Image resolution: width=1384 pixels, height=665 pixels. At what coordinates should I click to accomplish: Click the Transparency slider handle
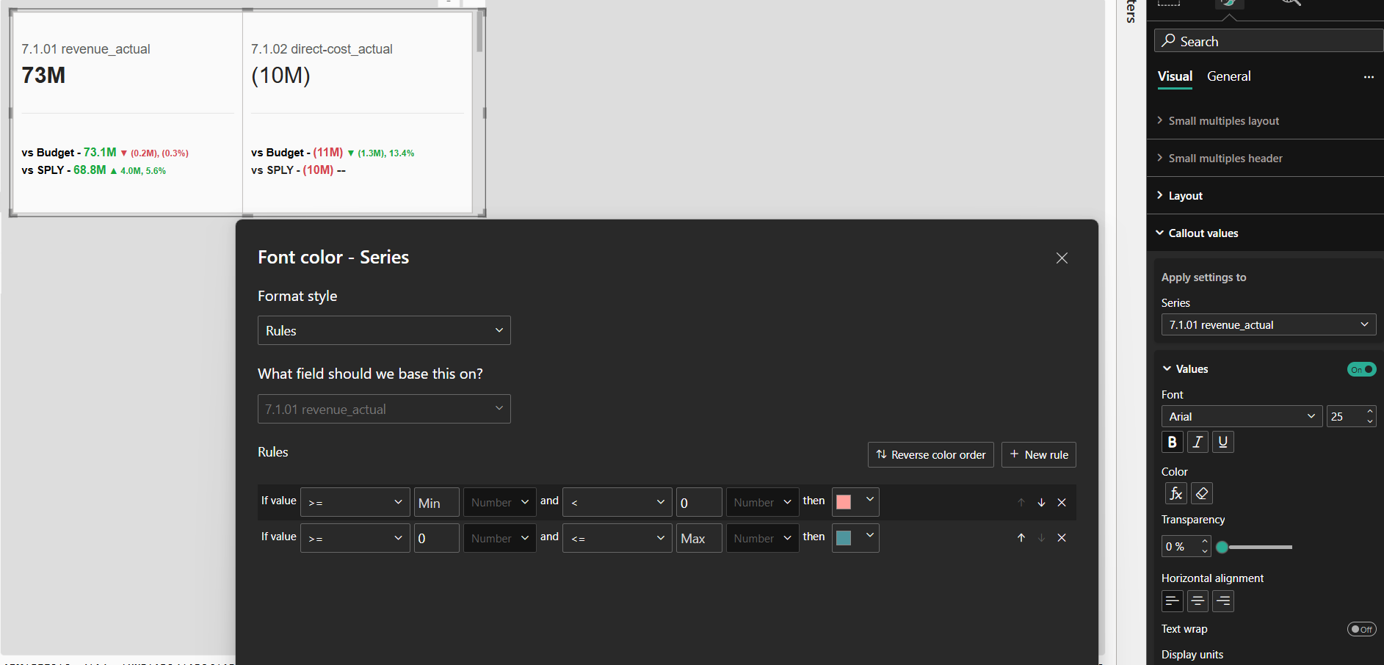click(x=1222, y=547)
